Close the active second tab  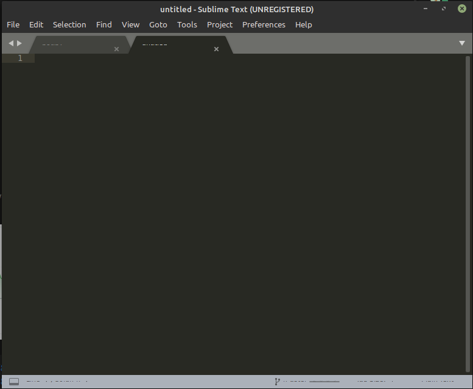pos(216,49)
